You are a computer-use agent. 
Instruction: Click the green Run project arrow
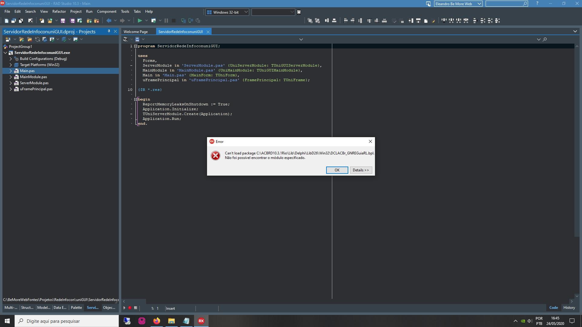140,21
